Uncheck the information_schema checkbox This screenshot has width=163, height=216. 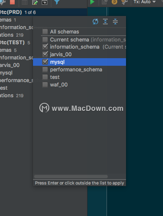tap(45, 47)
